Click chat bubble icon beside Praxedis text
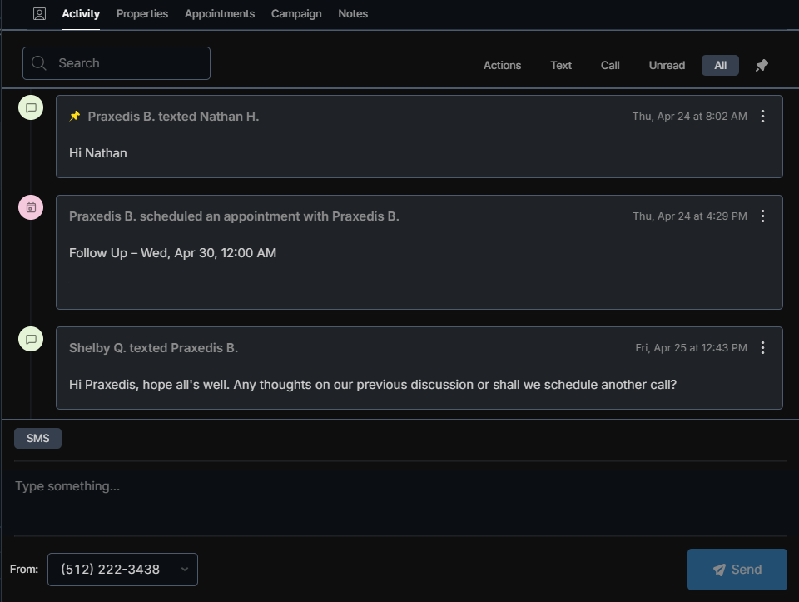The image size is (799, 602). tap(31, 108)
